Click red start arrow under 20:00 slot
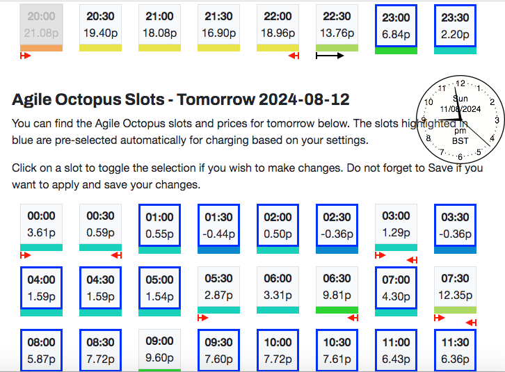Screen dimensions: 505x372 (26, 56)
